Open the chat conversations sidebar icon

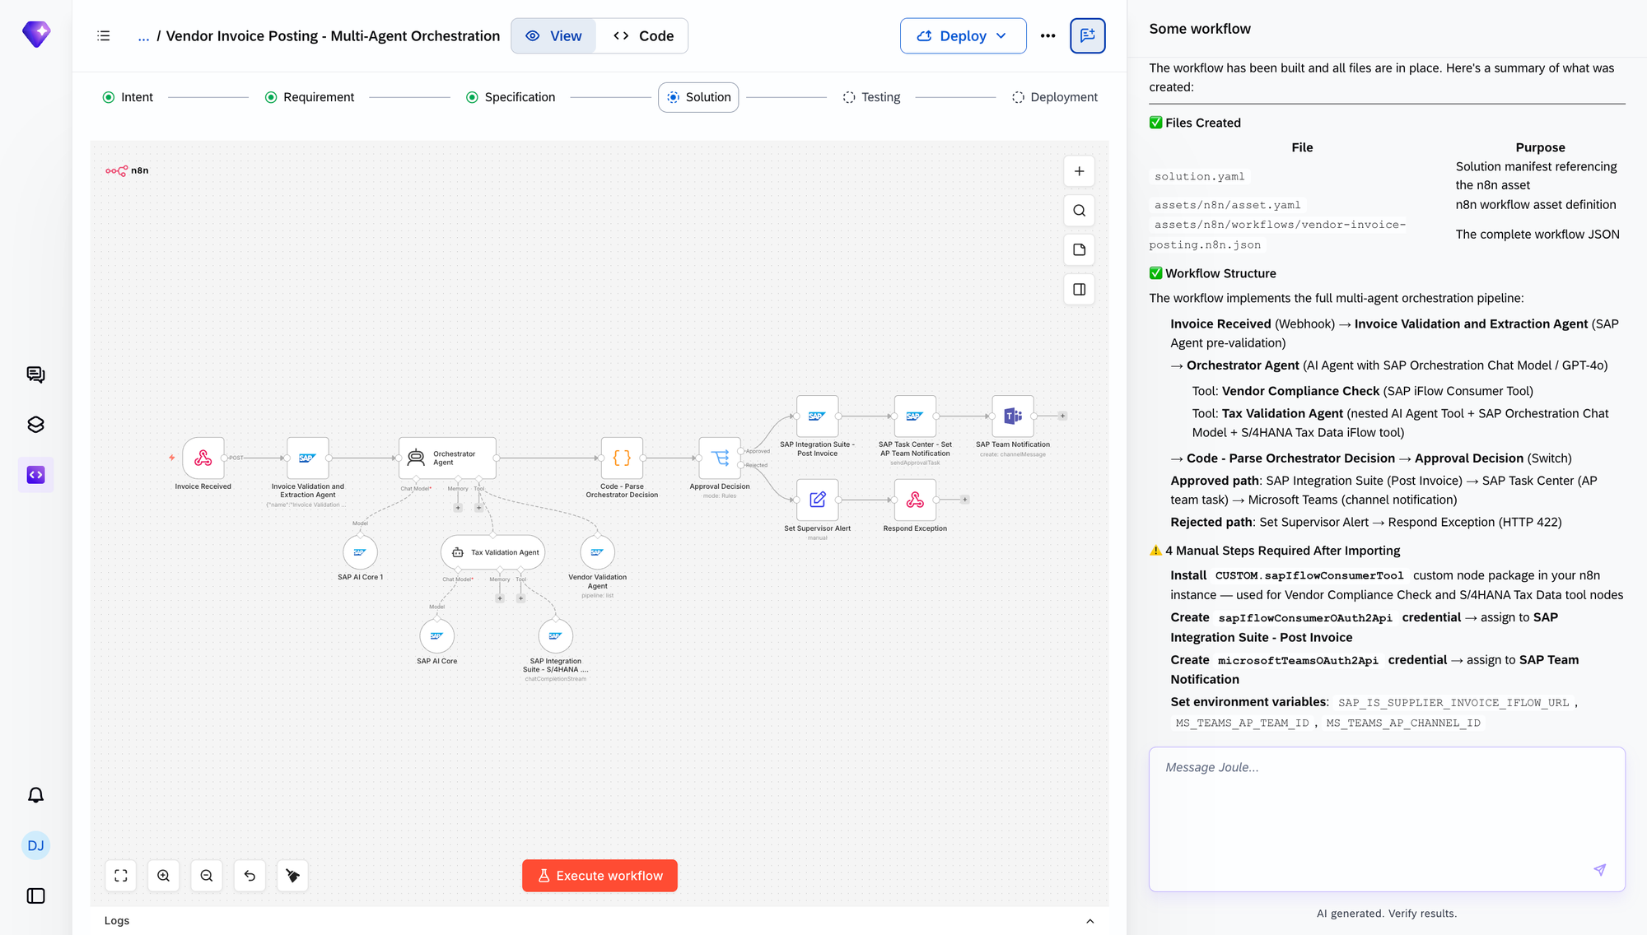pos(36,375)
